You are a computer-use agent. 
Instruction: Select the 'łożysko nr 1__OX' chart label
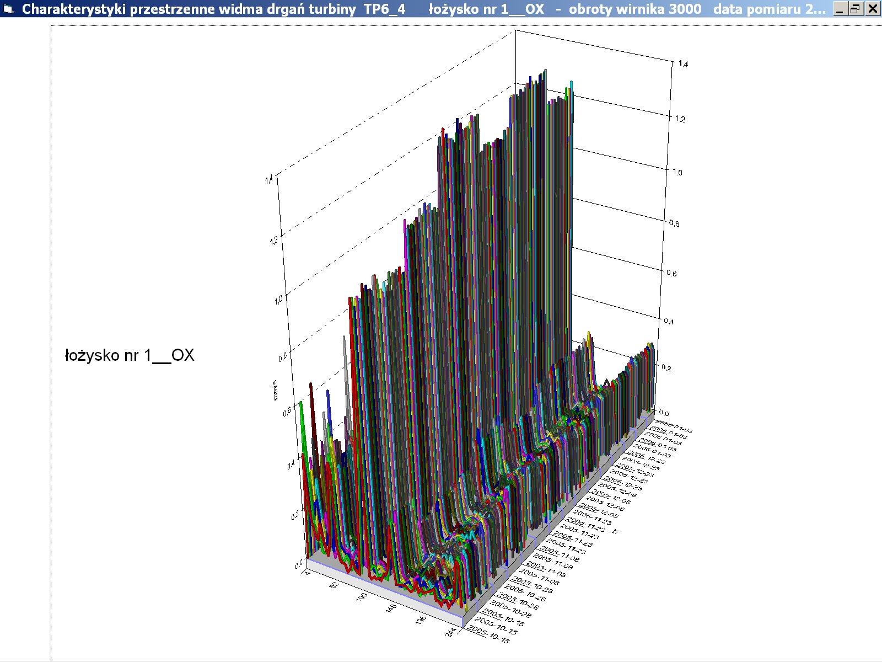[x=130, y=355]
